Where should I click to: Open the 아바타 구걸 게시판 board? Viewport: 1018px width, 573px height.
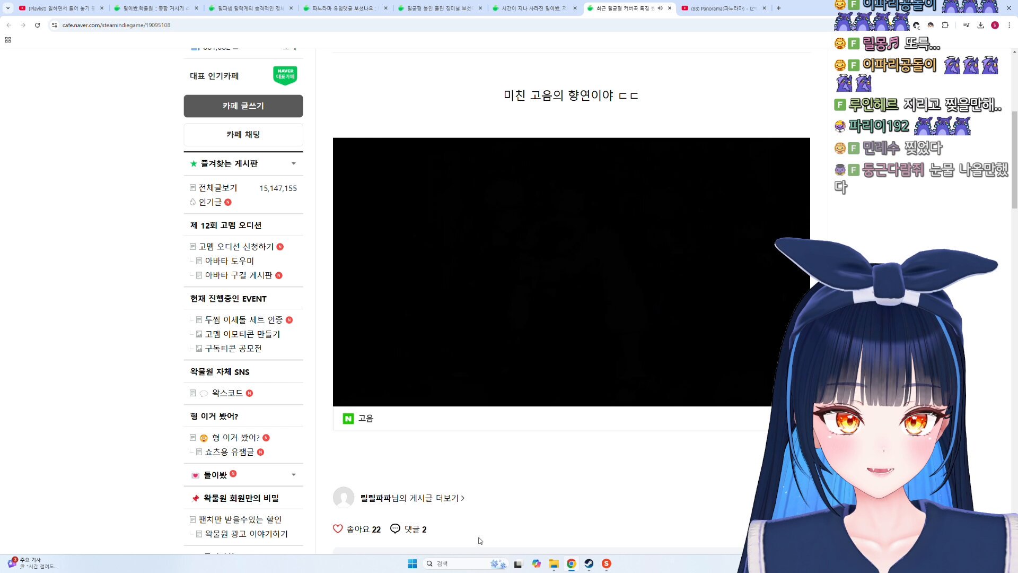tap(238, 275)
